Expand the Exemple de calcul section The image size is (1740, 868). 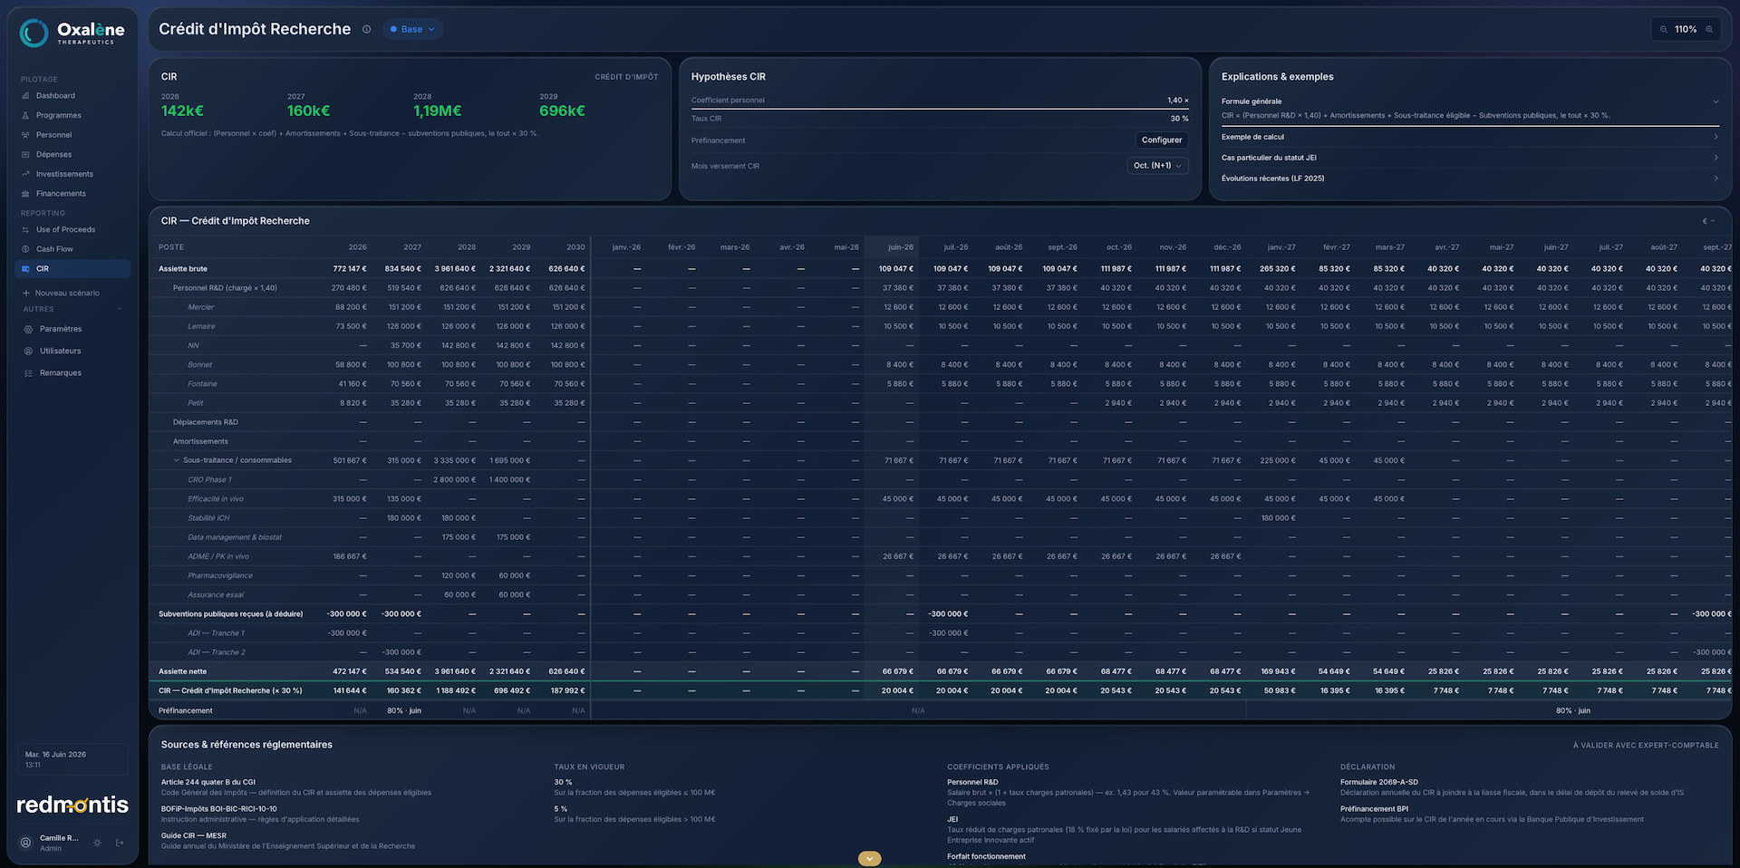point(1470,137)
